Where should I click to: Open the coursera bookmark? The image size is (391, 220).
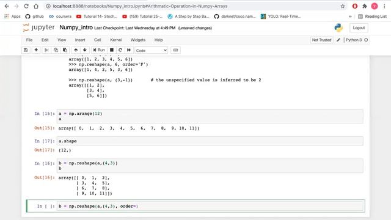60,16
